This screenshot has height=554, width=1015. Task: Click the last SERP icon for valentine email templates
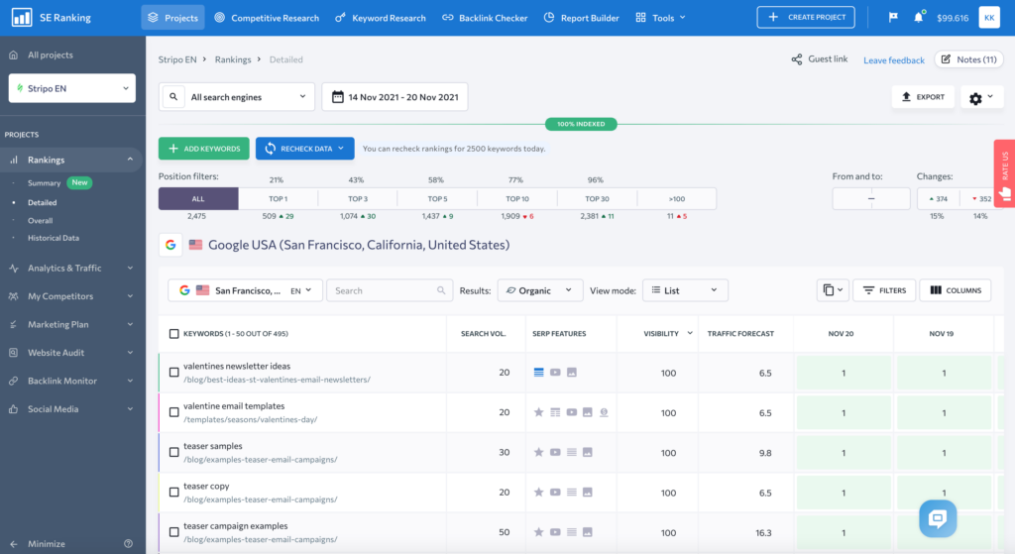coord(604,412)
